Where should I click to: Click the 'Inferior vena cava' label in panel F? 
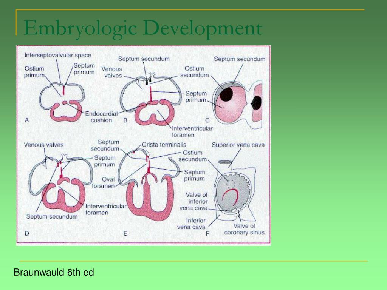[x=191, y=224]
